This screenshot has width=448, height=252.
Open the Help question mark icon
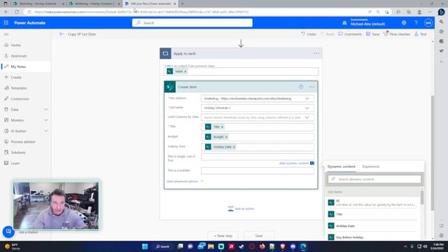pyautogui.click(x=416, y=23)
